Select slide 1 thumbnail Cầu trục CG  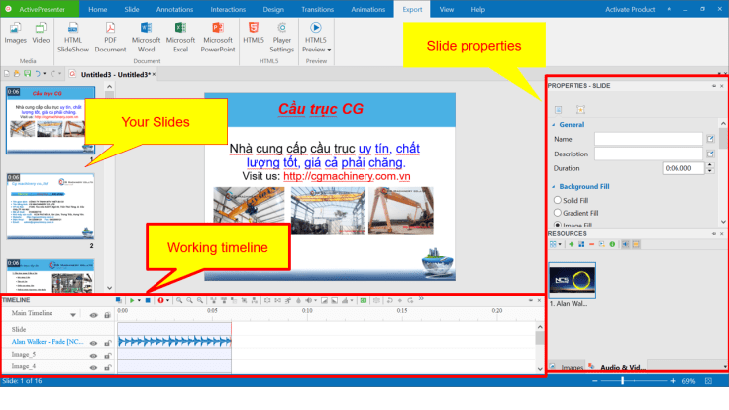click(51, 120)
